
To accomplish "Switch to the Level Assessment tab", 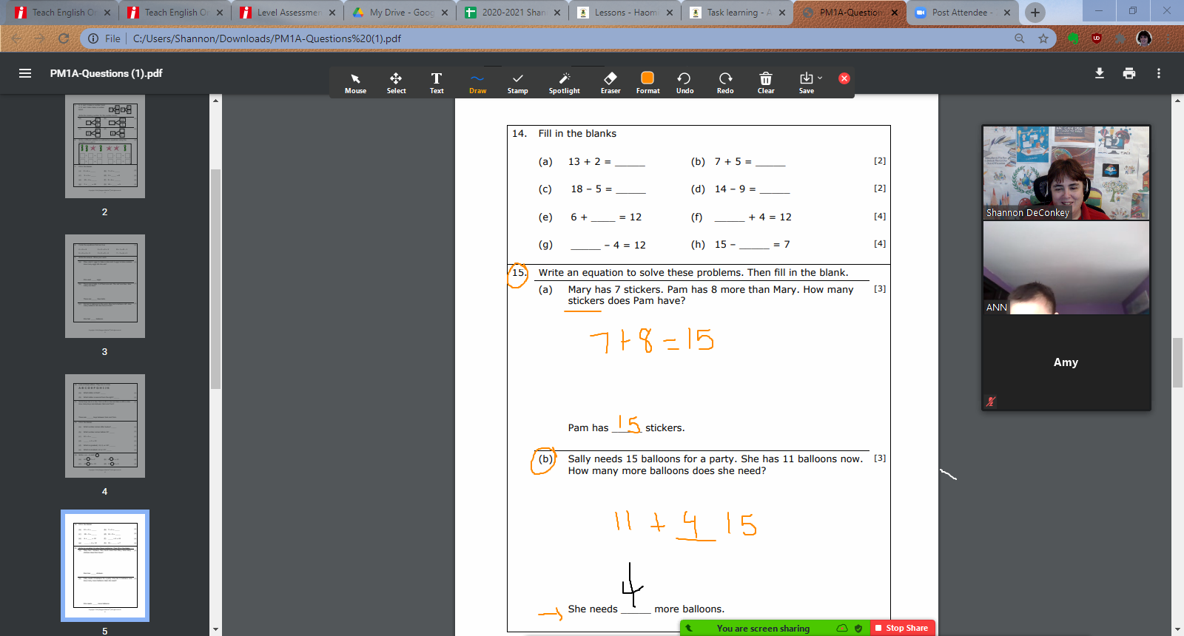I will click(287, 12).
